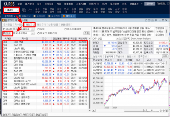Click the 조회 button
This screenshot has width=170, height=117.
(x=86, y=33)
